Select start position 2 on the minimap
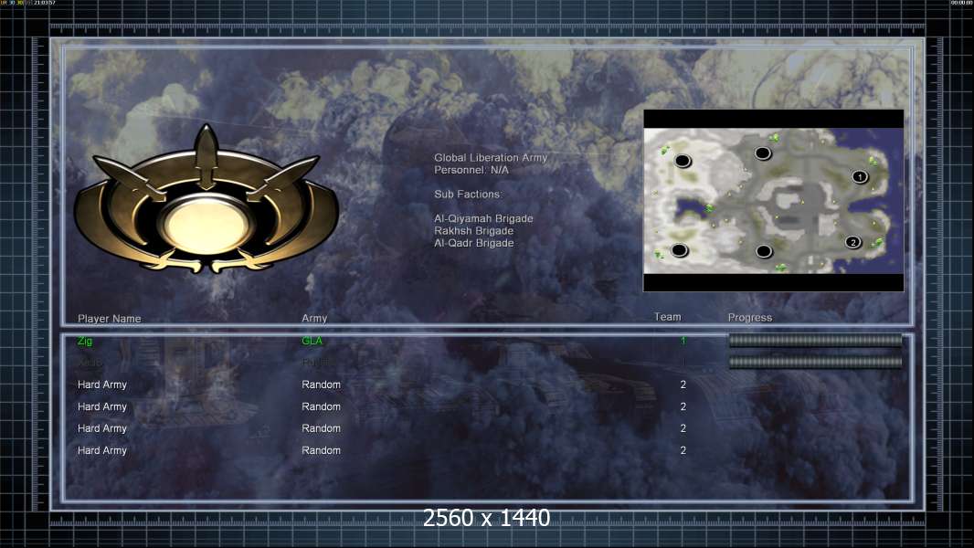 (x=852, y=242)
